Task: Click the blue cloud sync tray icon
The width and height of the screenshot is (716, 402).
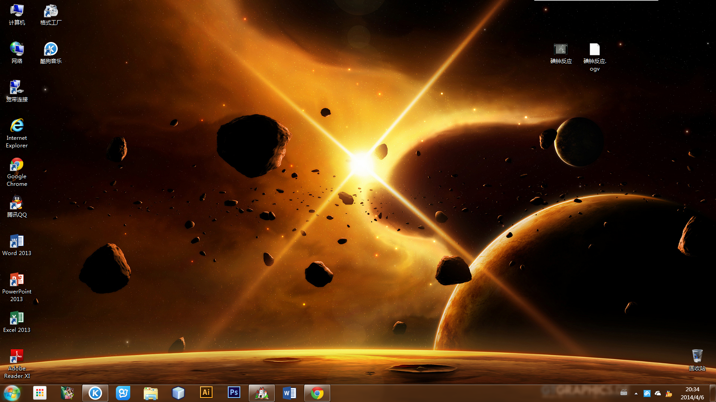Action: [x=647, y=394]
